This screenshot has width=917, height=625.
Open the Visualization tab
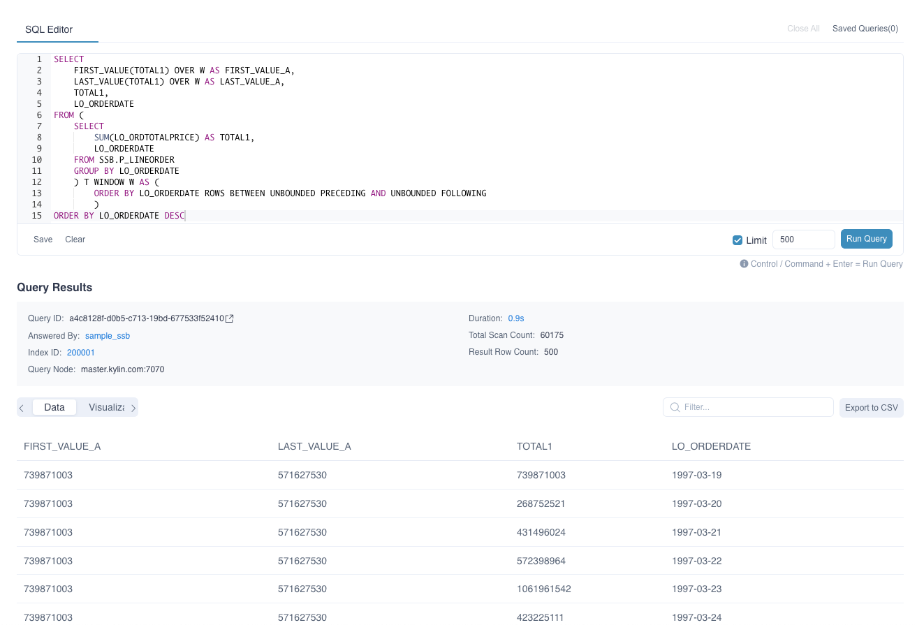107,407
